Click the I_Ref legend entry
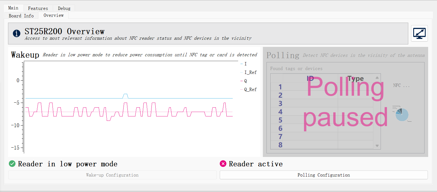 (248, 72)
